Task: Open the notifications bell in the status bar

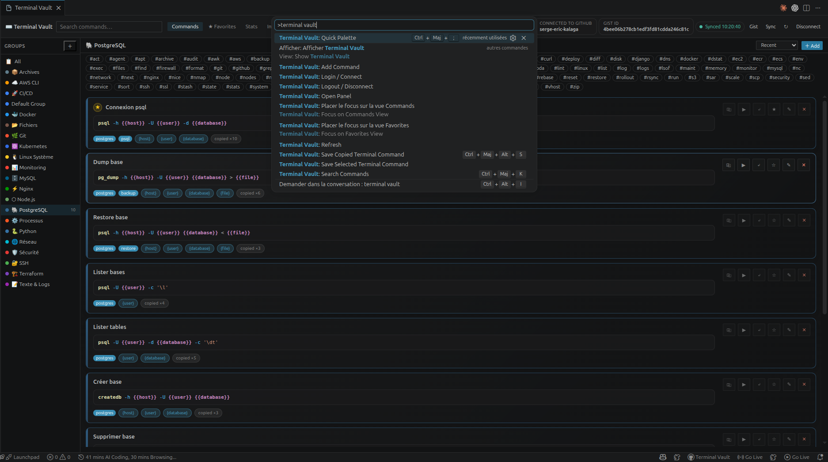Action: [820, 457]
